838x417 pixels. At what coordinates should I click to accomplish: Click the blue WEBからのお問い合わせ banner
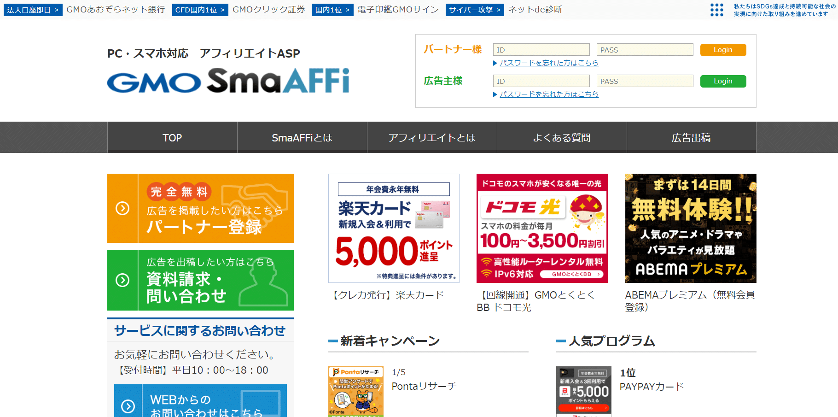[200, 401]
